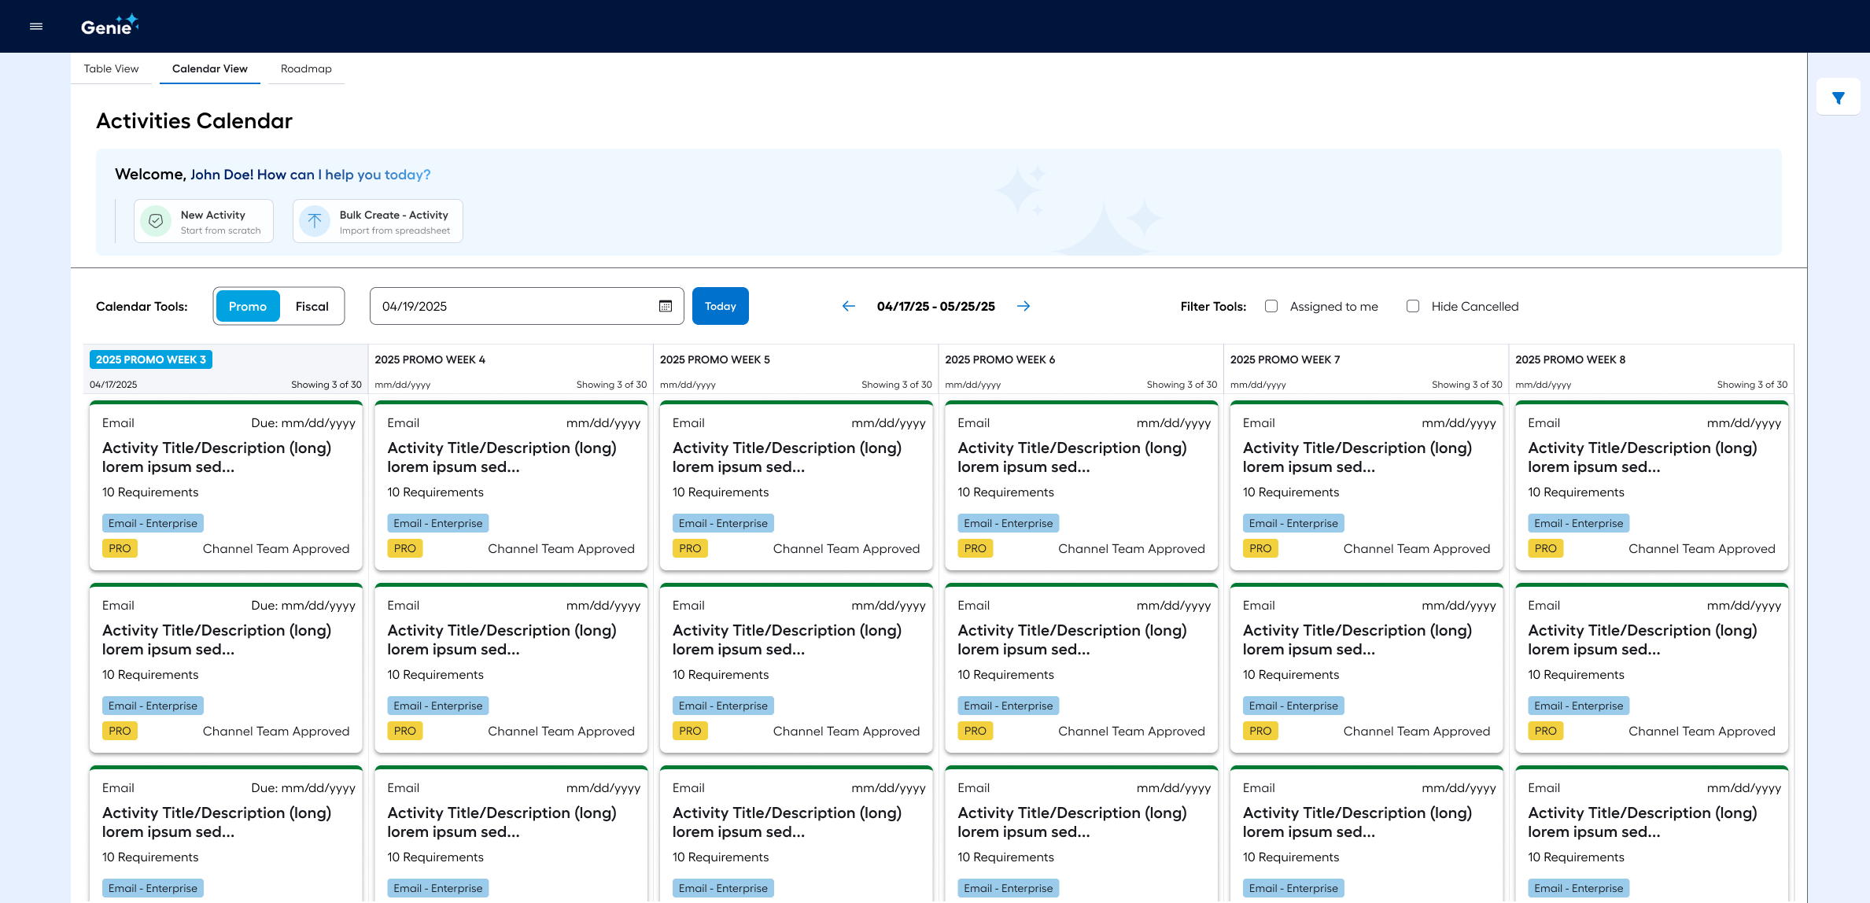Click the Genie logo
1870x903 pixels.
[x=109, y=25]
